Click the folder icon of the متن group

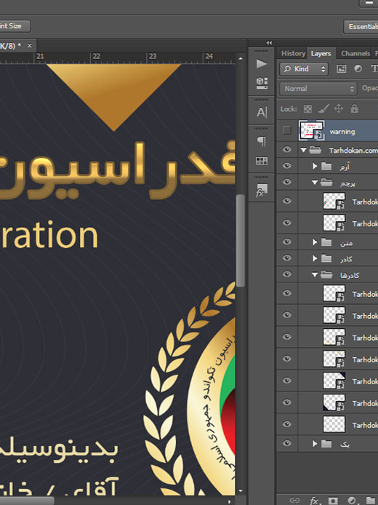coord(326,242)
